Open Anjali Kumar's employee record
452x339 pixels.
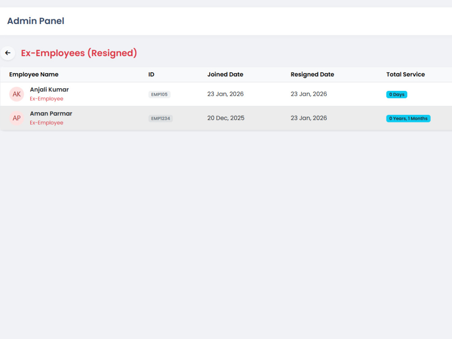[49, 89]
